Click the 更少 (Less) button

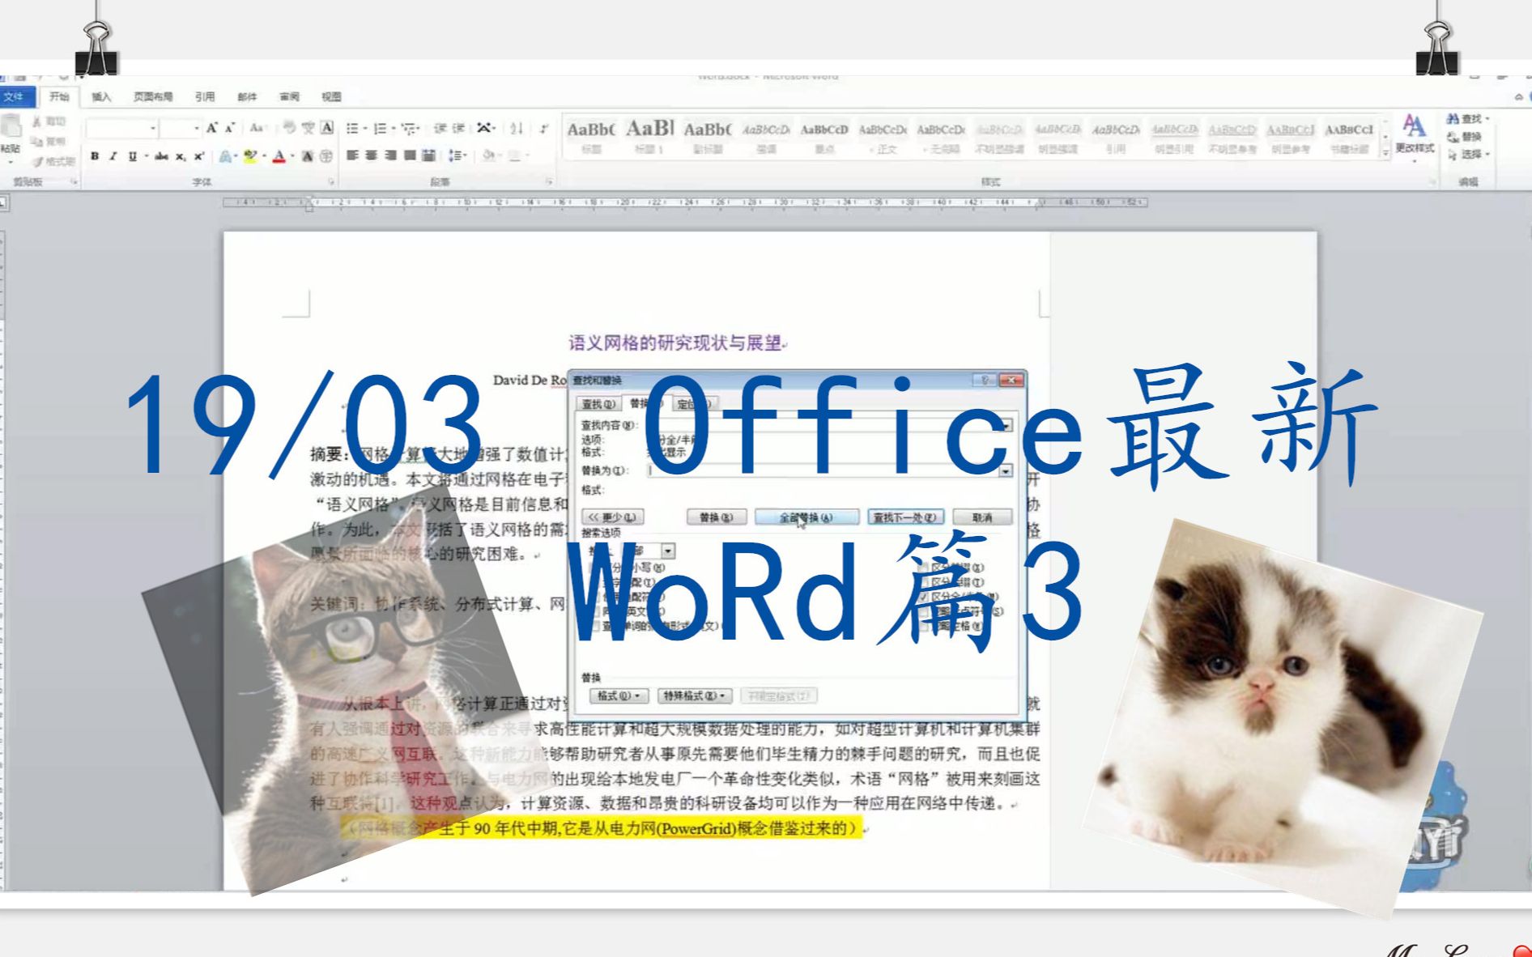(613, 517)
